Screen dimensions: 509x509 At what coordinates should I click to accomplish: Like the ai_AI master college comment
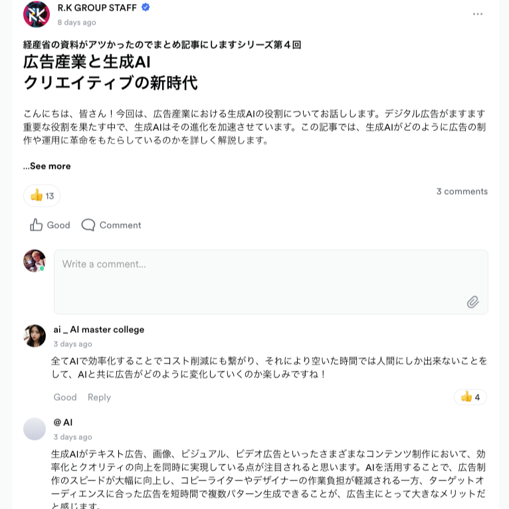65,397
